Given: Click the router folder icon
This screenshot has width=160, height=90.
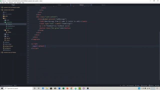Looking at the screenshot, I should click(5, 30).
